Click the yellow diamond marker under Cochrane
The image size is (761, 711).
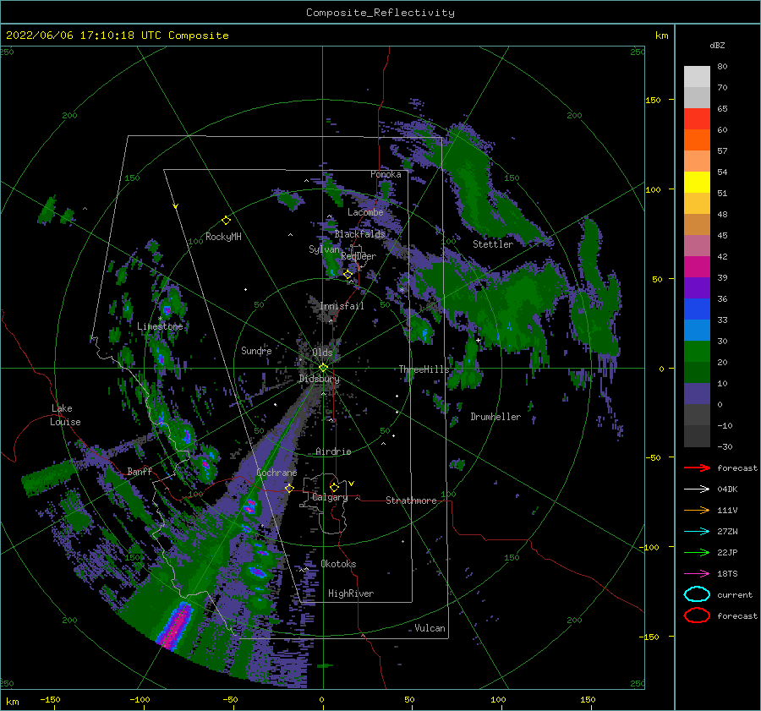pos(289,488)
